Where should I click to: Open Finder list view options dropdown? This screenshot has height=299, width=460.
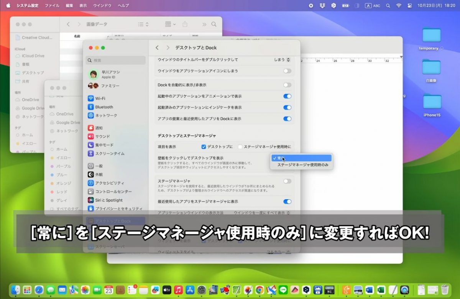[x=143, y=24]
